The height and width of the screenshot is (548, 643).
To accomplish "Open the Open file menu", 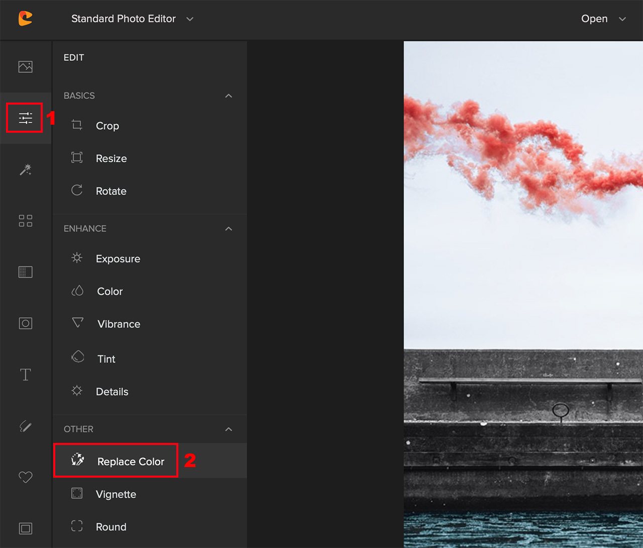I will pyautogui.click(x=602, y=19).
